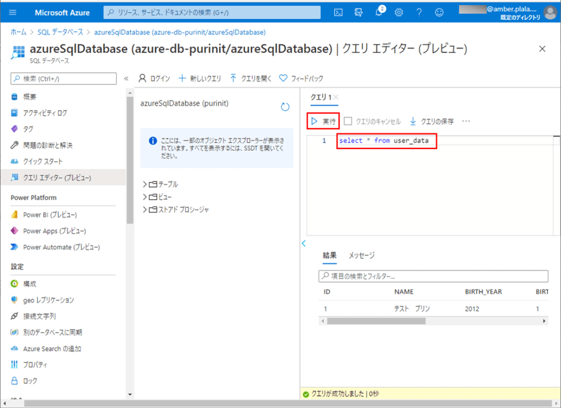Click the ログイン toolbar button
The height and width of the screenshot is (408, 561).
(154, 78)
